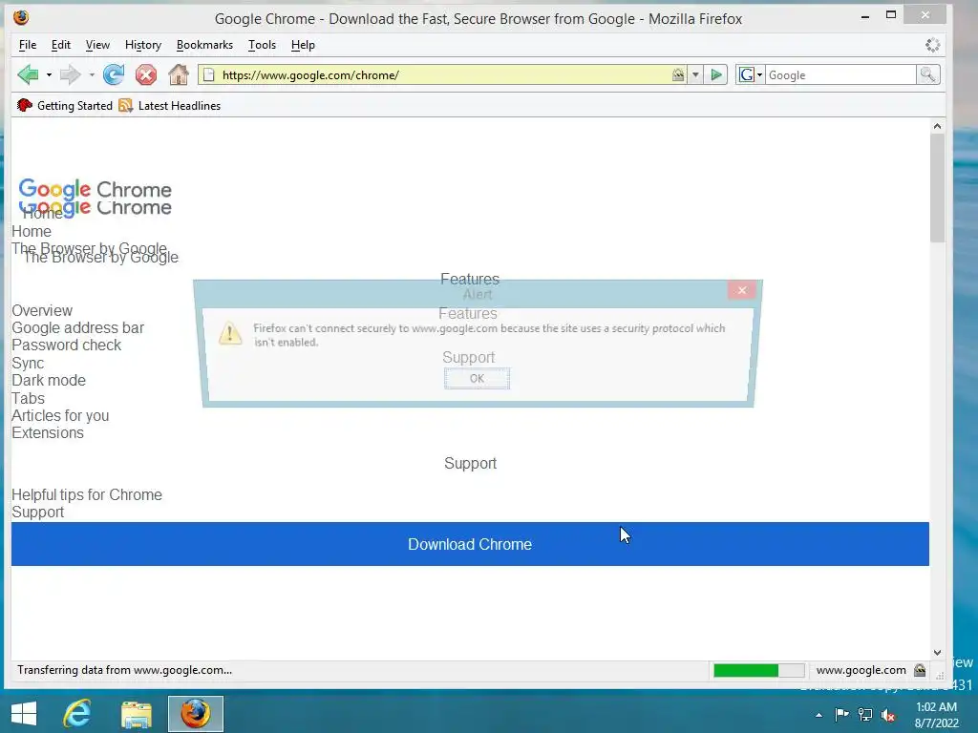Open the Getting Started bookmark
The image size is (978, 733).
coord(65,105)
